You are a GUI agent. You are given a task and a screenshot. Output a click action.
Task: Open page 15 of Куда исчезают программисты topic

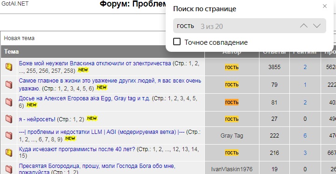pyautogui.click(x=22, y=155)
